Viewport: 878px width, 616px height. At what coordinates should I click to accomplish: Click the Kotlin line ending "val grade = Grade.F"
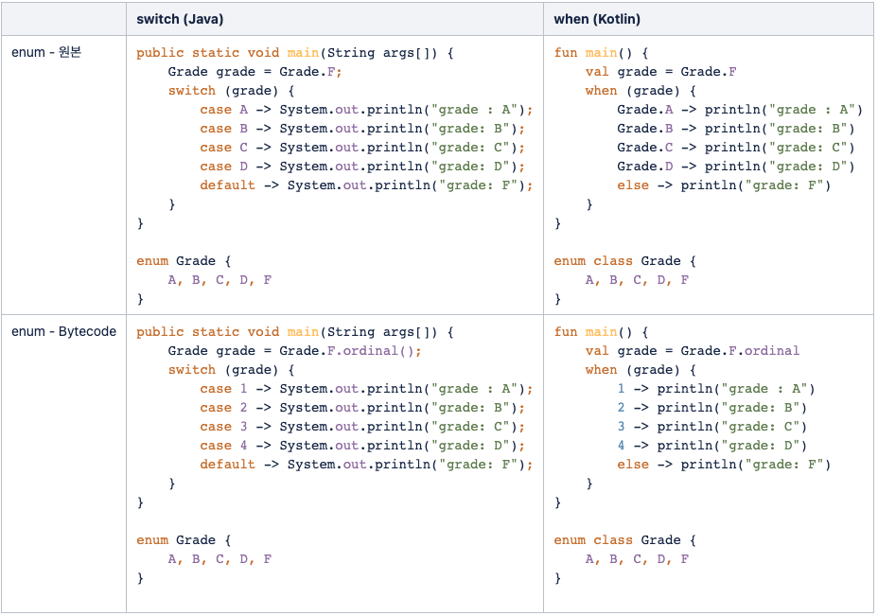point(660,72)
